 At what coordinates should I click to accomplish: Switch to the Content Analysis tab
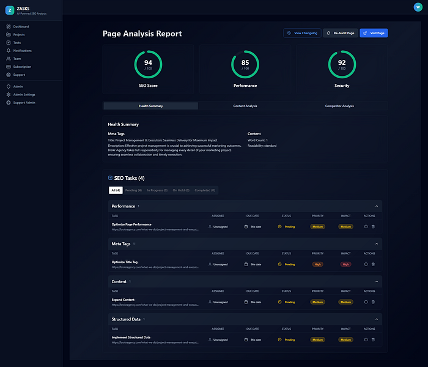tap(245, 106)
